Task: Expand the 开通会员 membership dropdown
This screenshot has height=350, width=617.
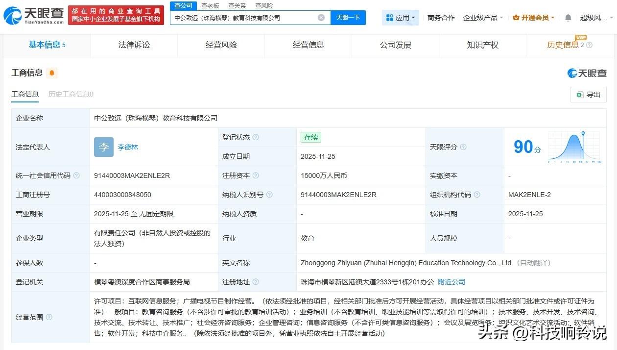Action: (x=533, y=18)
